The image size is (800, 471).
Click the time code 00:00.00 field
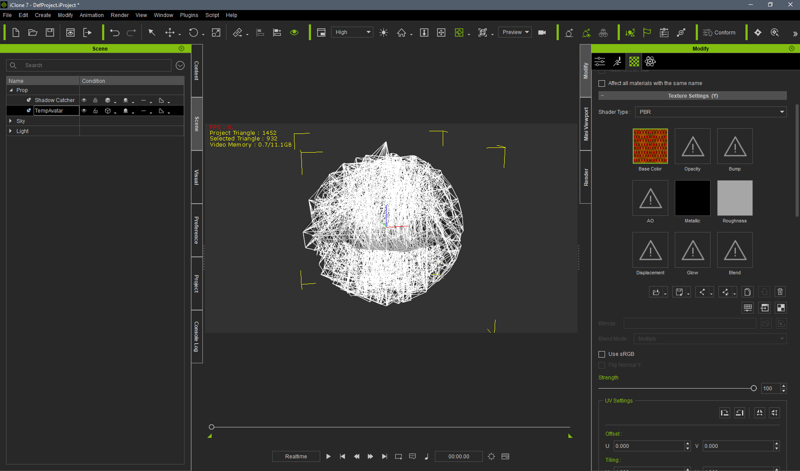tap(459, 457)
